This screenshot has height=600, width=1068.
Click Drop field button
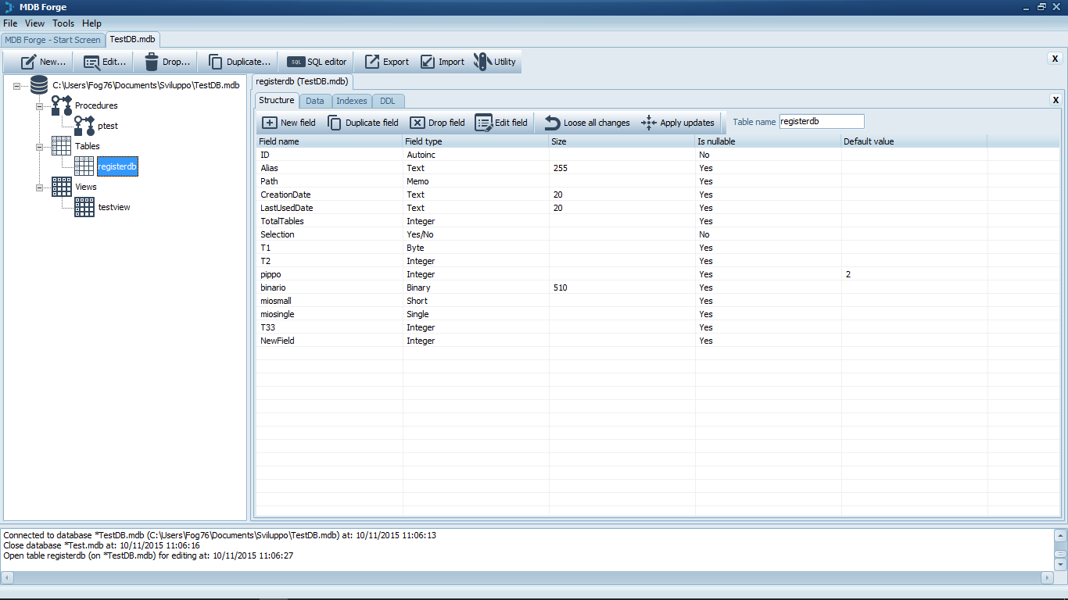point(438,123)
